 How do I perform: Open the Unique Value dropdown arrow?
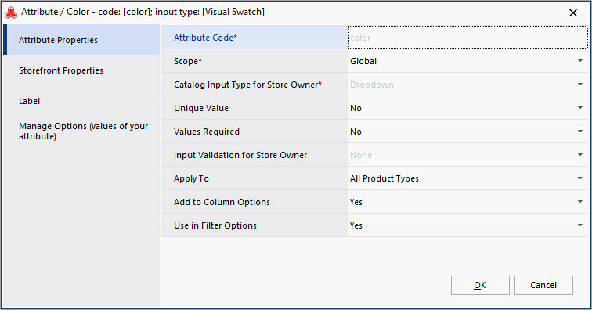tap(580, 108)
